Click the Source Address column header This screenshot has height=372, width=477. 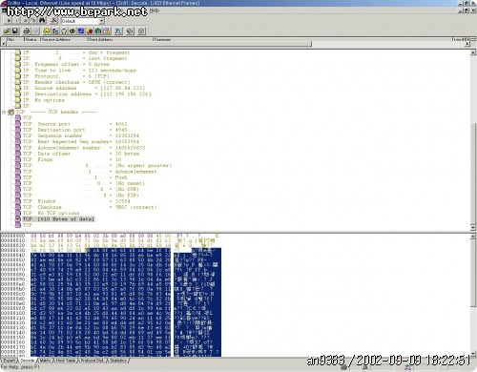coord(64,39)
